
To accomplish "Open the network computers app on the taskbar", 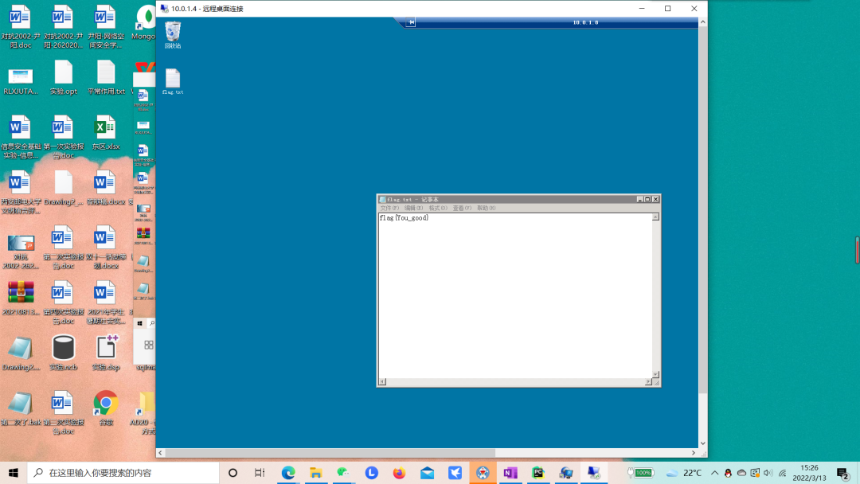I will tap(566, 473).
